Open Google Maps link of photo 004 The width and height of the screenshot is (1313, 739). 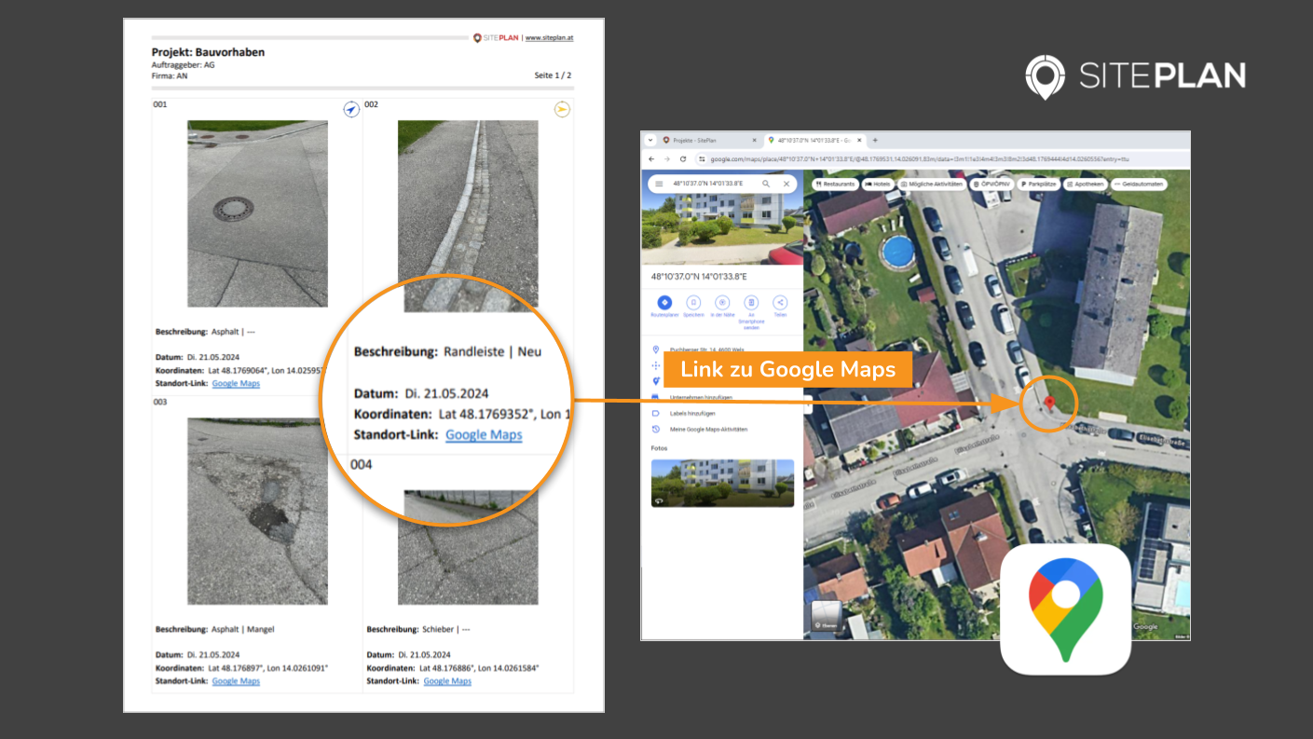click(447, 681)
